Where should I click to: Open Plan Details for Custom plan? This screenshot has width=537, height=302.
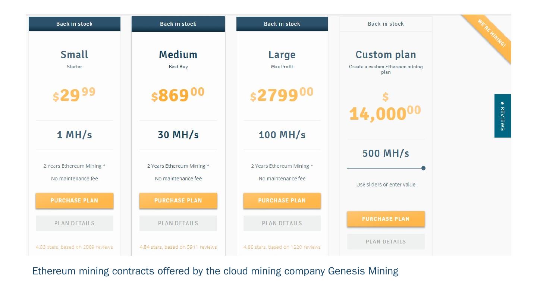coord(386,242)
